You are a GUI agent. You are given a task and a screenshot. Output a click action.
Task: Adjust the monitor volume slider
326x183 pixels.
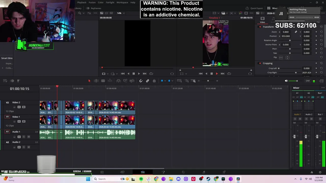tap(297, 81)
